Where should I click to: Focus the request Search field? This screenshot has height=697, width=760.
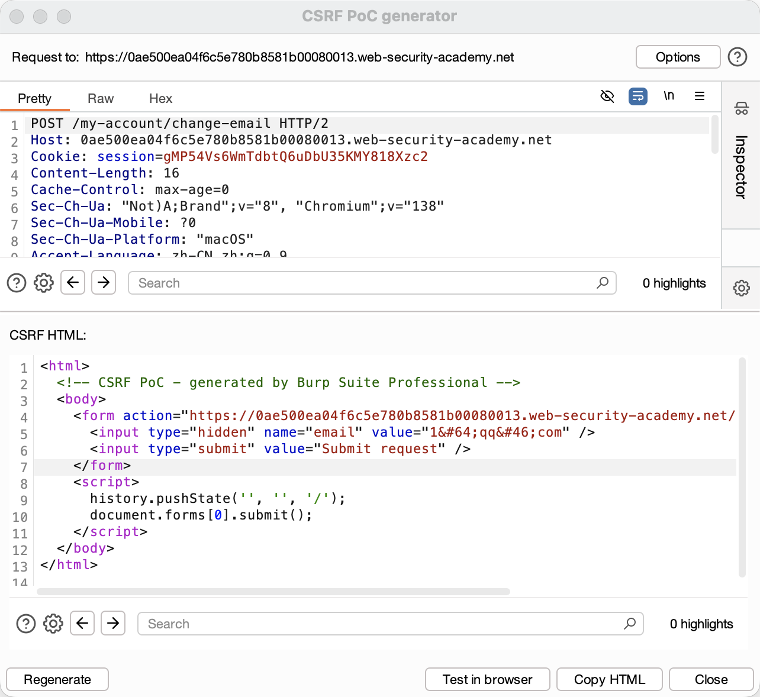(x=372, y=283)
